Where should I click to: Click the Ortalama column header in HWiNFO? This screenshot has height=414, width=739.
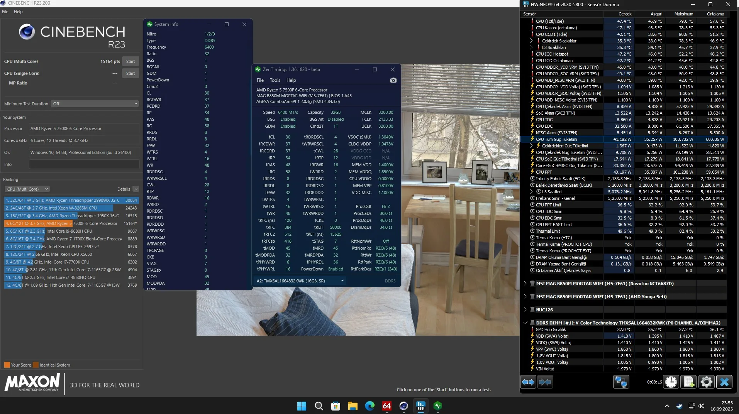pos(711,14)
